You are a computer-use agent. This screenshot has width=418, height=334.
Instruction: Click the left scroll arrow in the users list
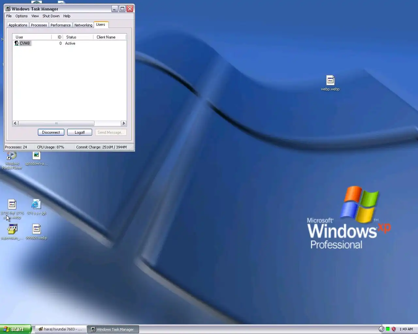[15, 123]
